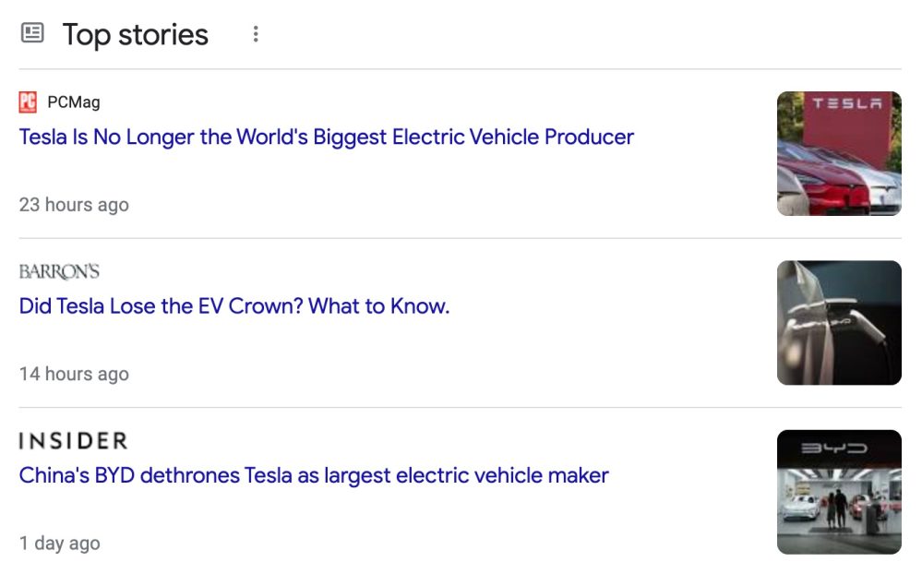Screen dimensions: 922x574
Task: Open the BYD dethrones Tesla headline
Action: coord(314,476)
